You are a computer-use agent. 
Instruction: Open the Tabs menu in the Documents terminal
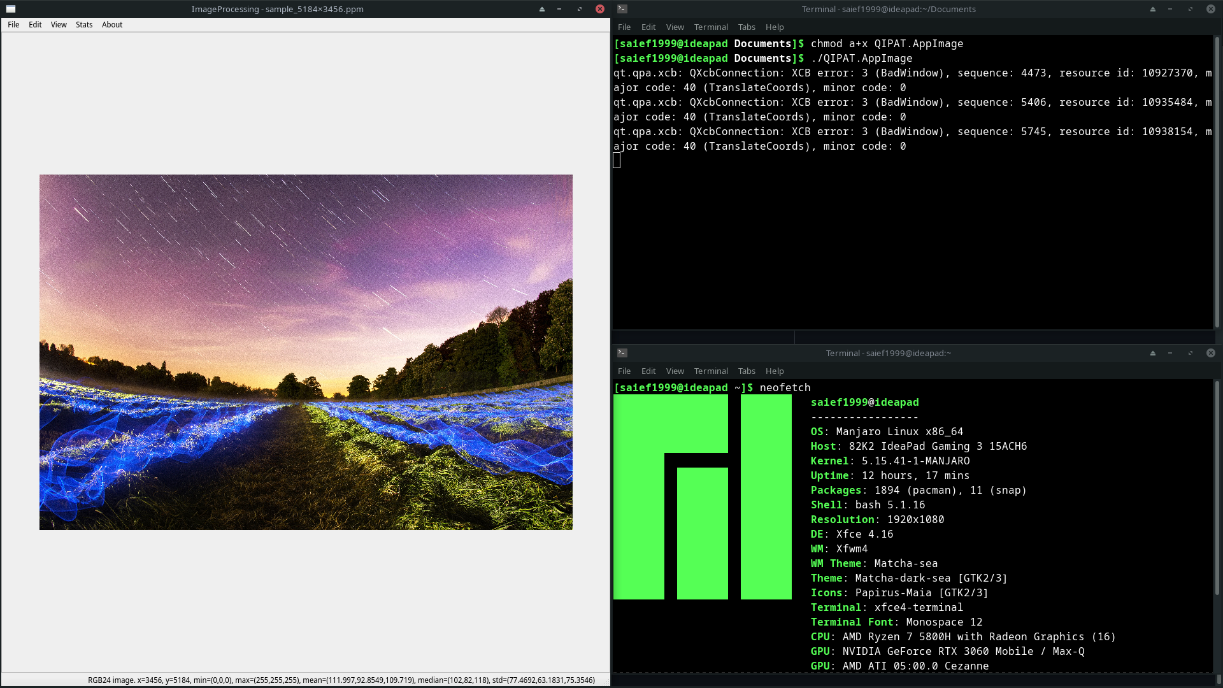coord(747,27)
